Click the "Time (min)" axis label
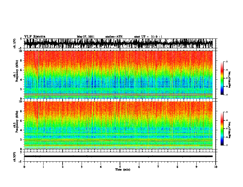 pyautogui.click(x=123, y=170)
